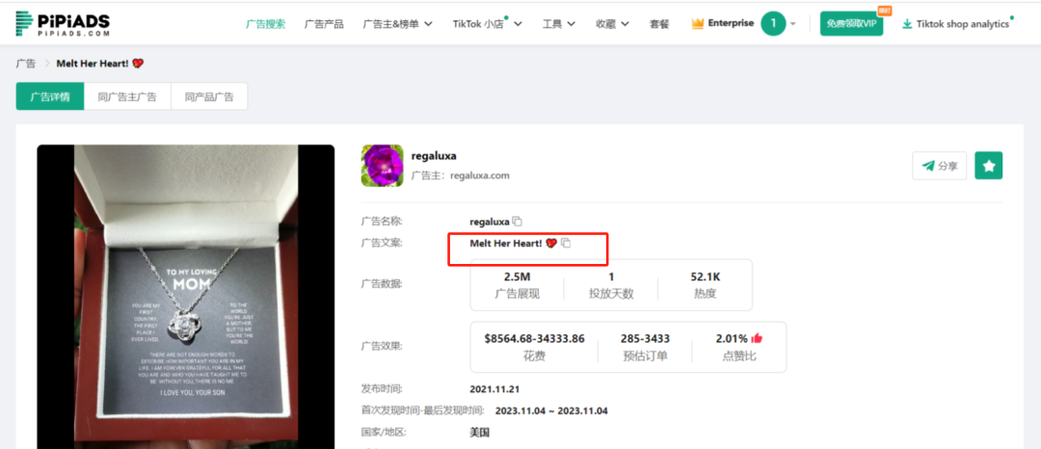The image size is (1041, 449).
Task: Click the 国家/地区 value 美国
Action: click(x=479, y=433)
